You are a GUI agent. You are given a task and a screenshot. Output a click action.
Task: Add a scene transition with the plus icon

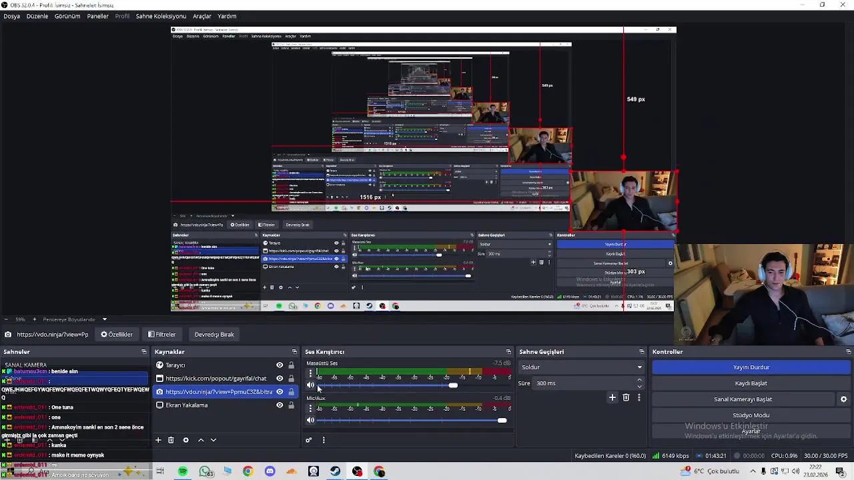coord(612,397)
